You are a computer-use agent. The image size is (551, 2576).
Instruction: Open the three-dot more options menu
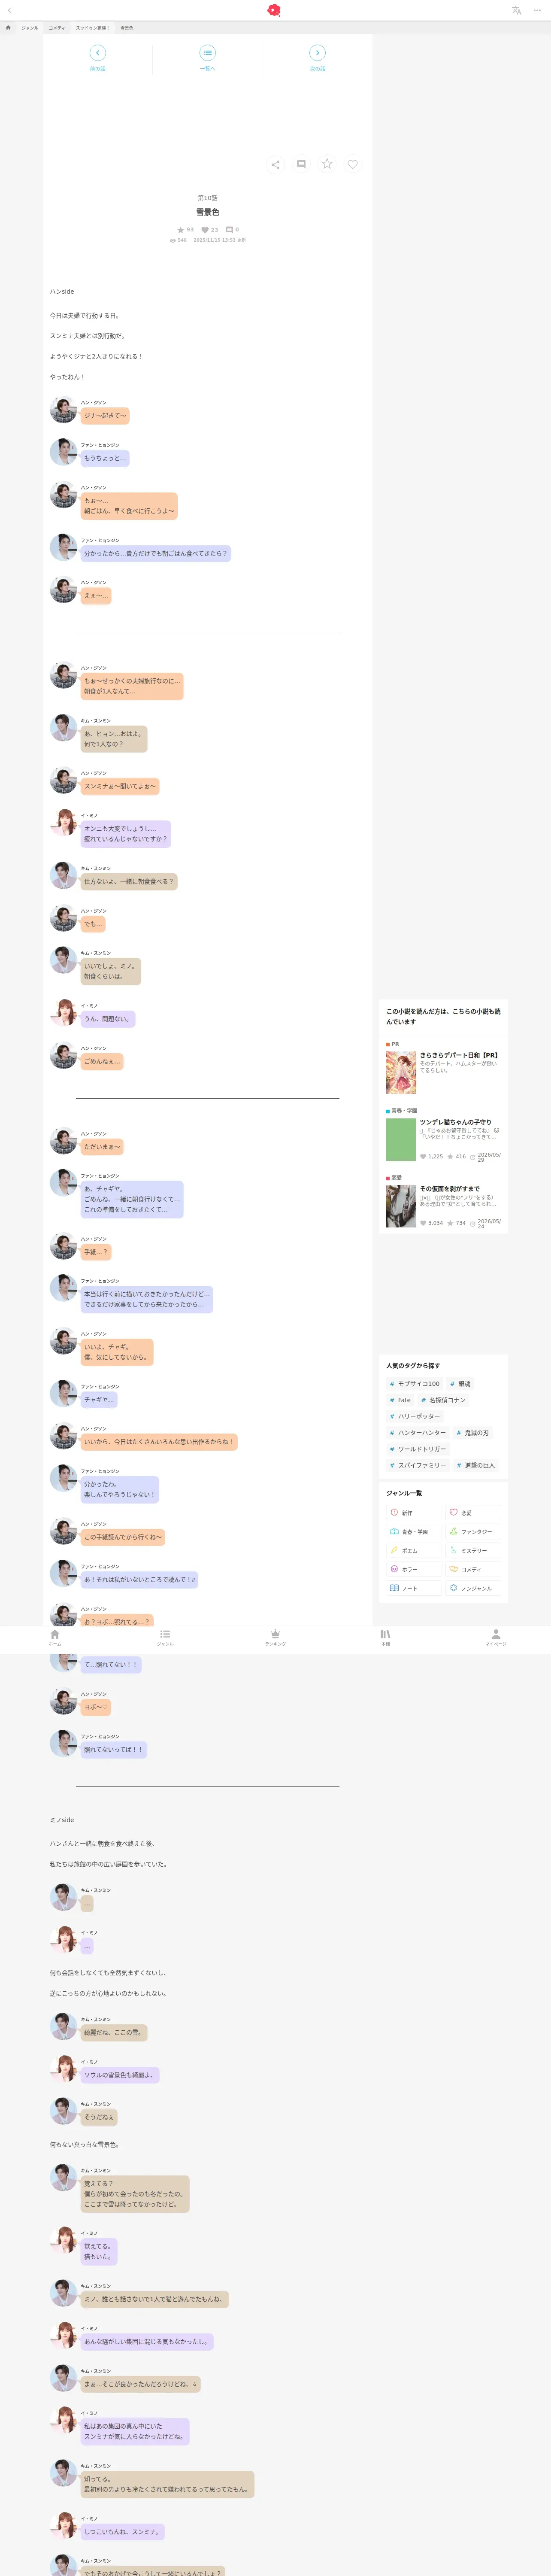pyautogui.click(x=537, y=10)
